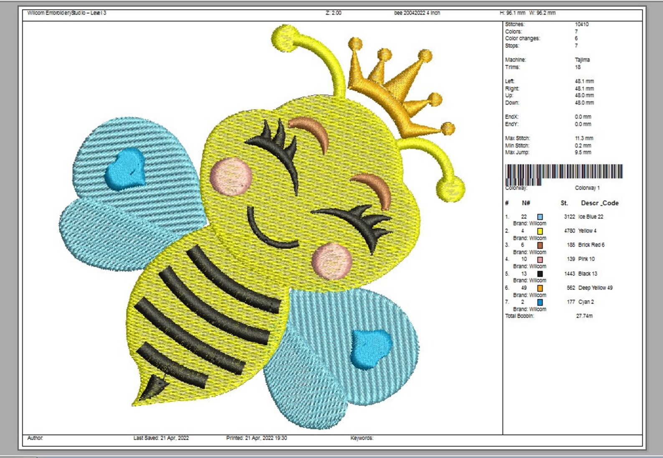Click the 'Author:' footer label
This screenshot has width=663, height=458.
coord(35,438)
